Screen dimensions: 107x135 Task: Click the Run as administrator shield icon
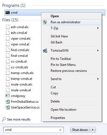tap(45, 22)
